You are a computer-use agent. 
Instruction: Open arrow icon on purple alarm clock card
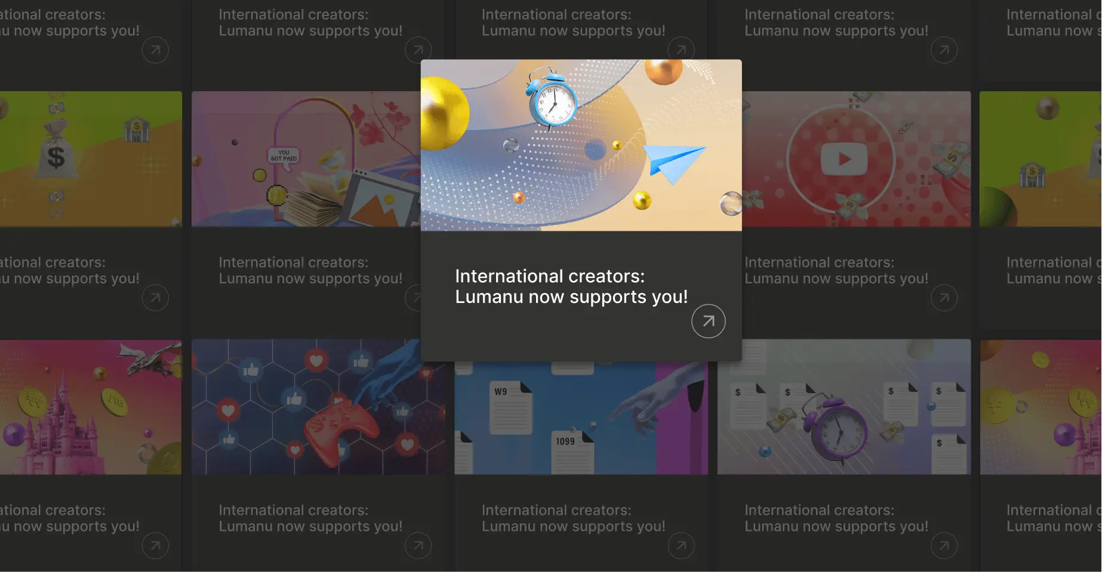pyautogui.click(x=944, y=545)
